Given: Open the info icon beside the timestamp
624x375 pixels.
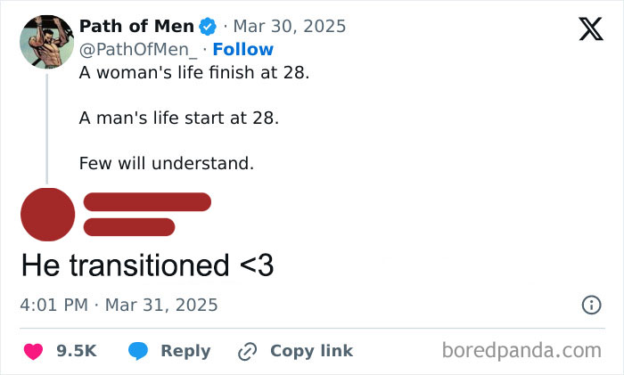Looking at the screenshot, I should click(590, 305).
